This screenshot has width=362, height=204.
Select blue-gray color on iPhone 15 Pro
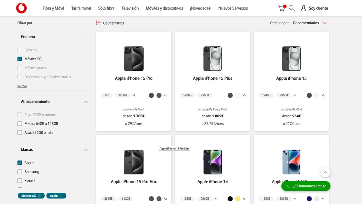[159, 95]
